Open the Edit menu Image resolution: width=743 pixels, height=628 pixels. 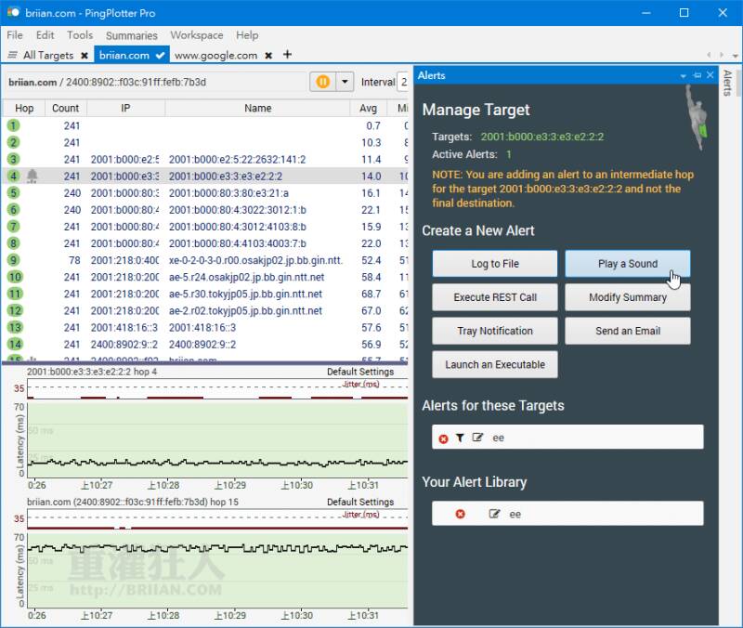(x=45, y=35)
